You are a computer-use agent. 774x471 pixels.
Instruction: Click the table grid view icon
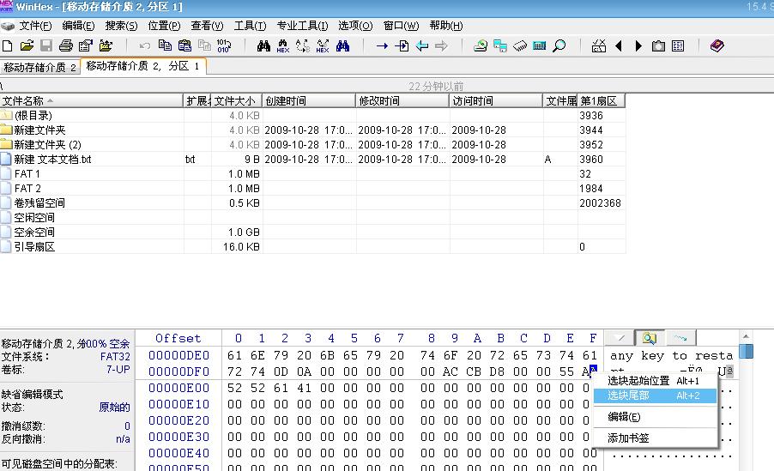click(678, 46)
